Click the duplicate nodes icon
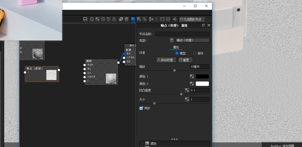 pyautogui.click(x=121, y=19)
